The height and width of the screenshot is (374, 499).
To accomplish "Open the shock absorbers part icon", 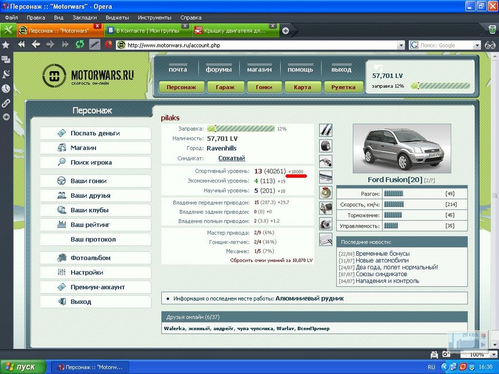I will coord(326,130).
